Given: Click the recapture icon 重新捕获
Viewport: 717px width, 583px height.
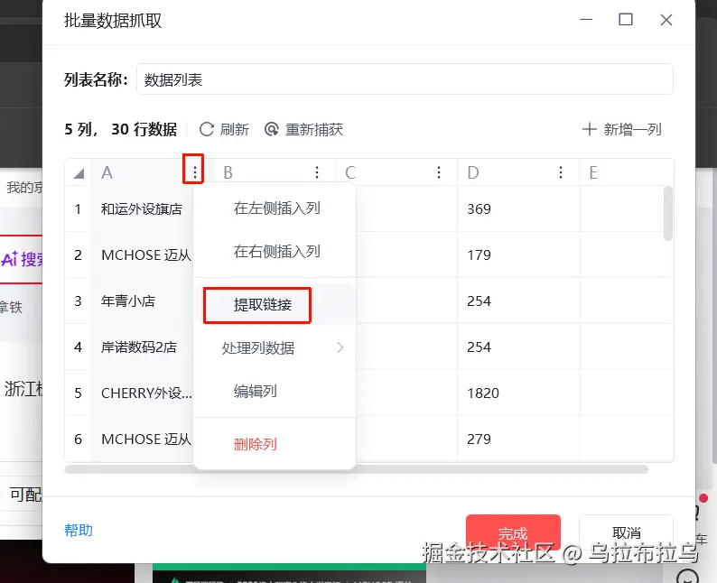Looking at the screenshot, I should click(272, 129).
